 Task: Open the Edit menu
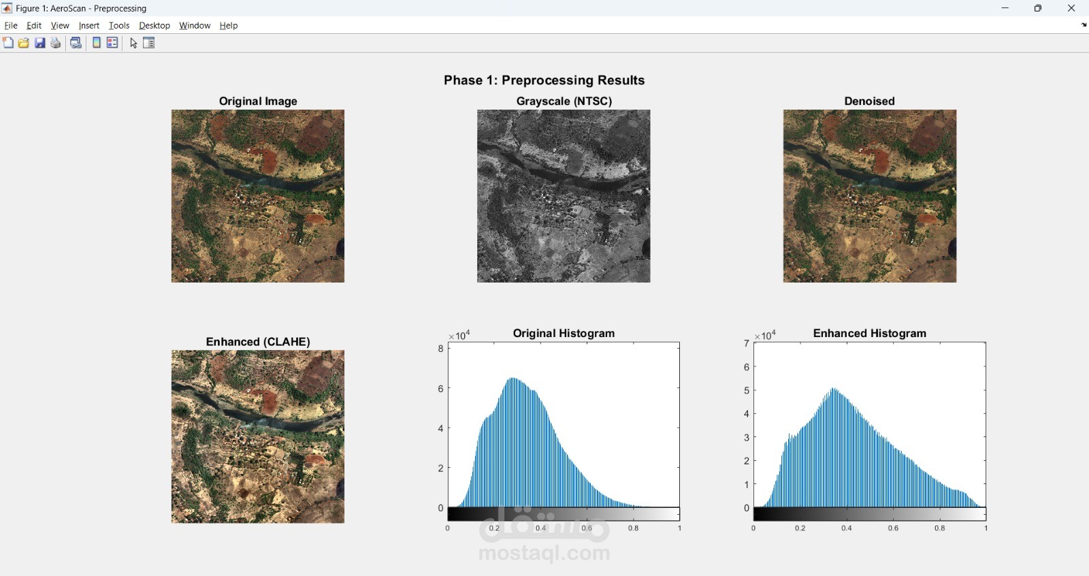tap(34, 26)
